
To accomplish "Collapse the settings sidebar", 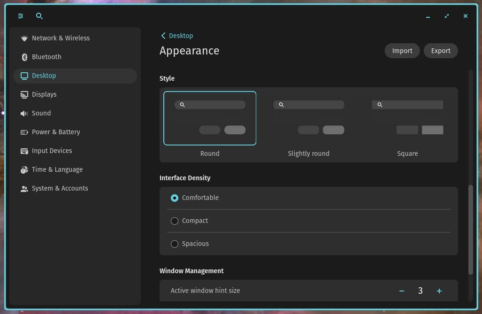I will point(20,15).
